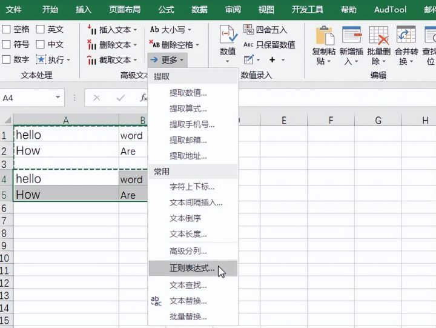Expand the 删除空格 dropdown arrow

pos(197,44)
